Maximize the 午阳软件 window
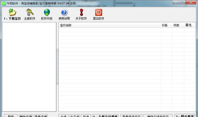The height and width of the screenshot is (117, 198). (182, 2)
